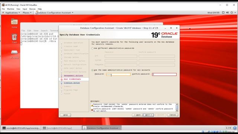Image resolution: width=238 pixels, height=134 pixels.
Task: Switch to the oracle@db193 terminal taskbar item
Action: [x=22, y=128]
